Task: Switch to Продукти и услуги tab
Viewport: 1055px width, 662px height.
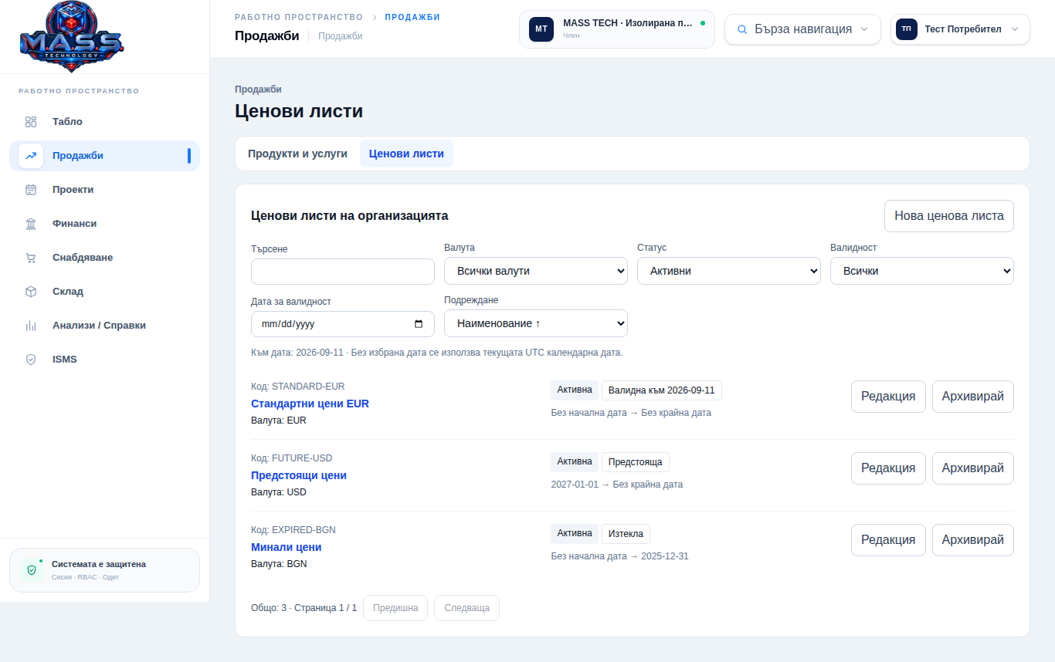Action: 297,154
